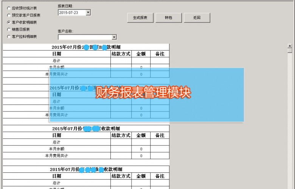Click the 金额 header in first table

tap(141, 54)
